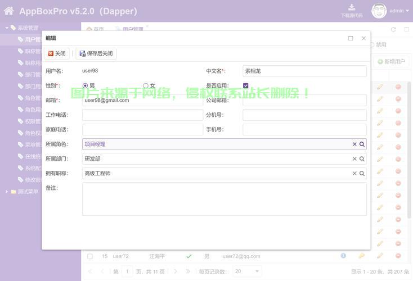
Task: Click the AppBoxPro home icon
Action: point(9,11)
